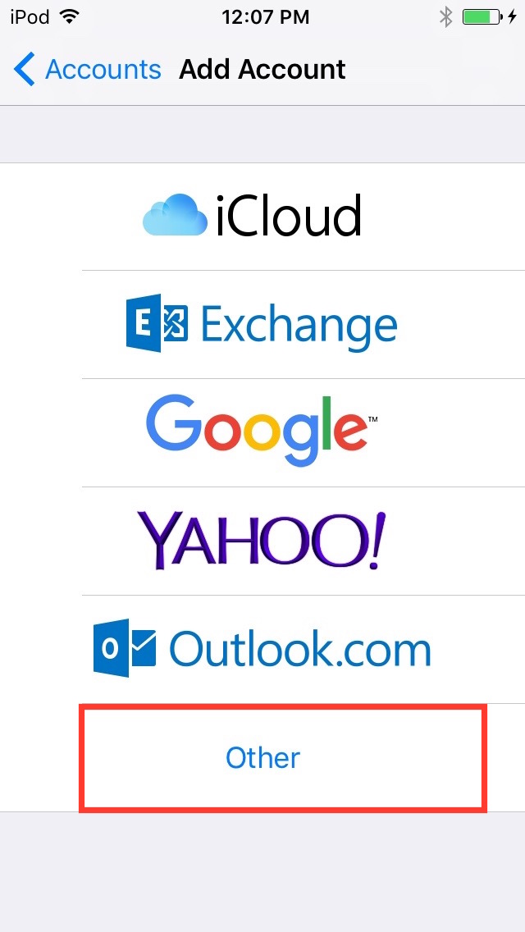Select Outlook.com text label
This screenshot has width=525, height=932.
299,650
